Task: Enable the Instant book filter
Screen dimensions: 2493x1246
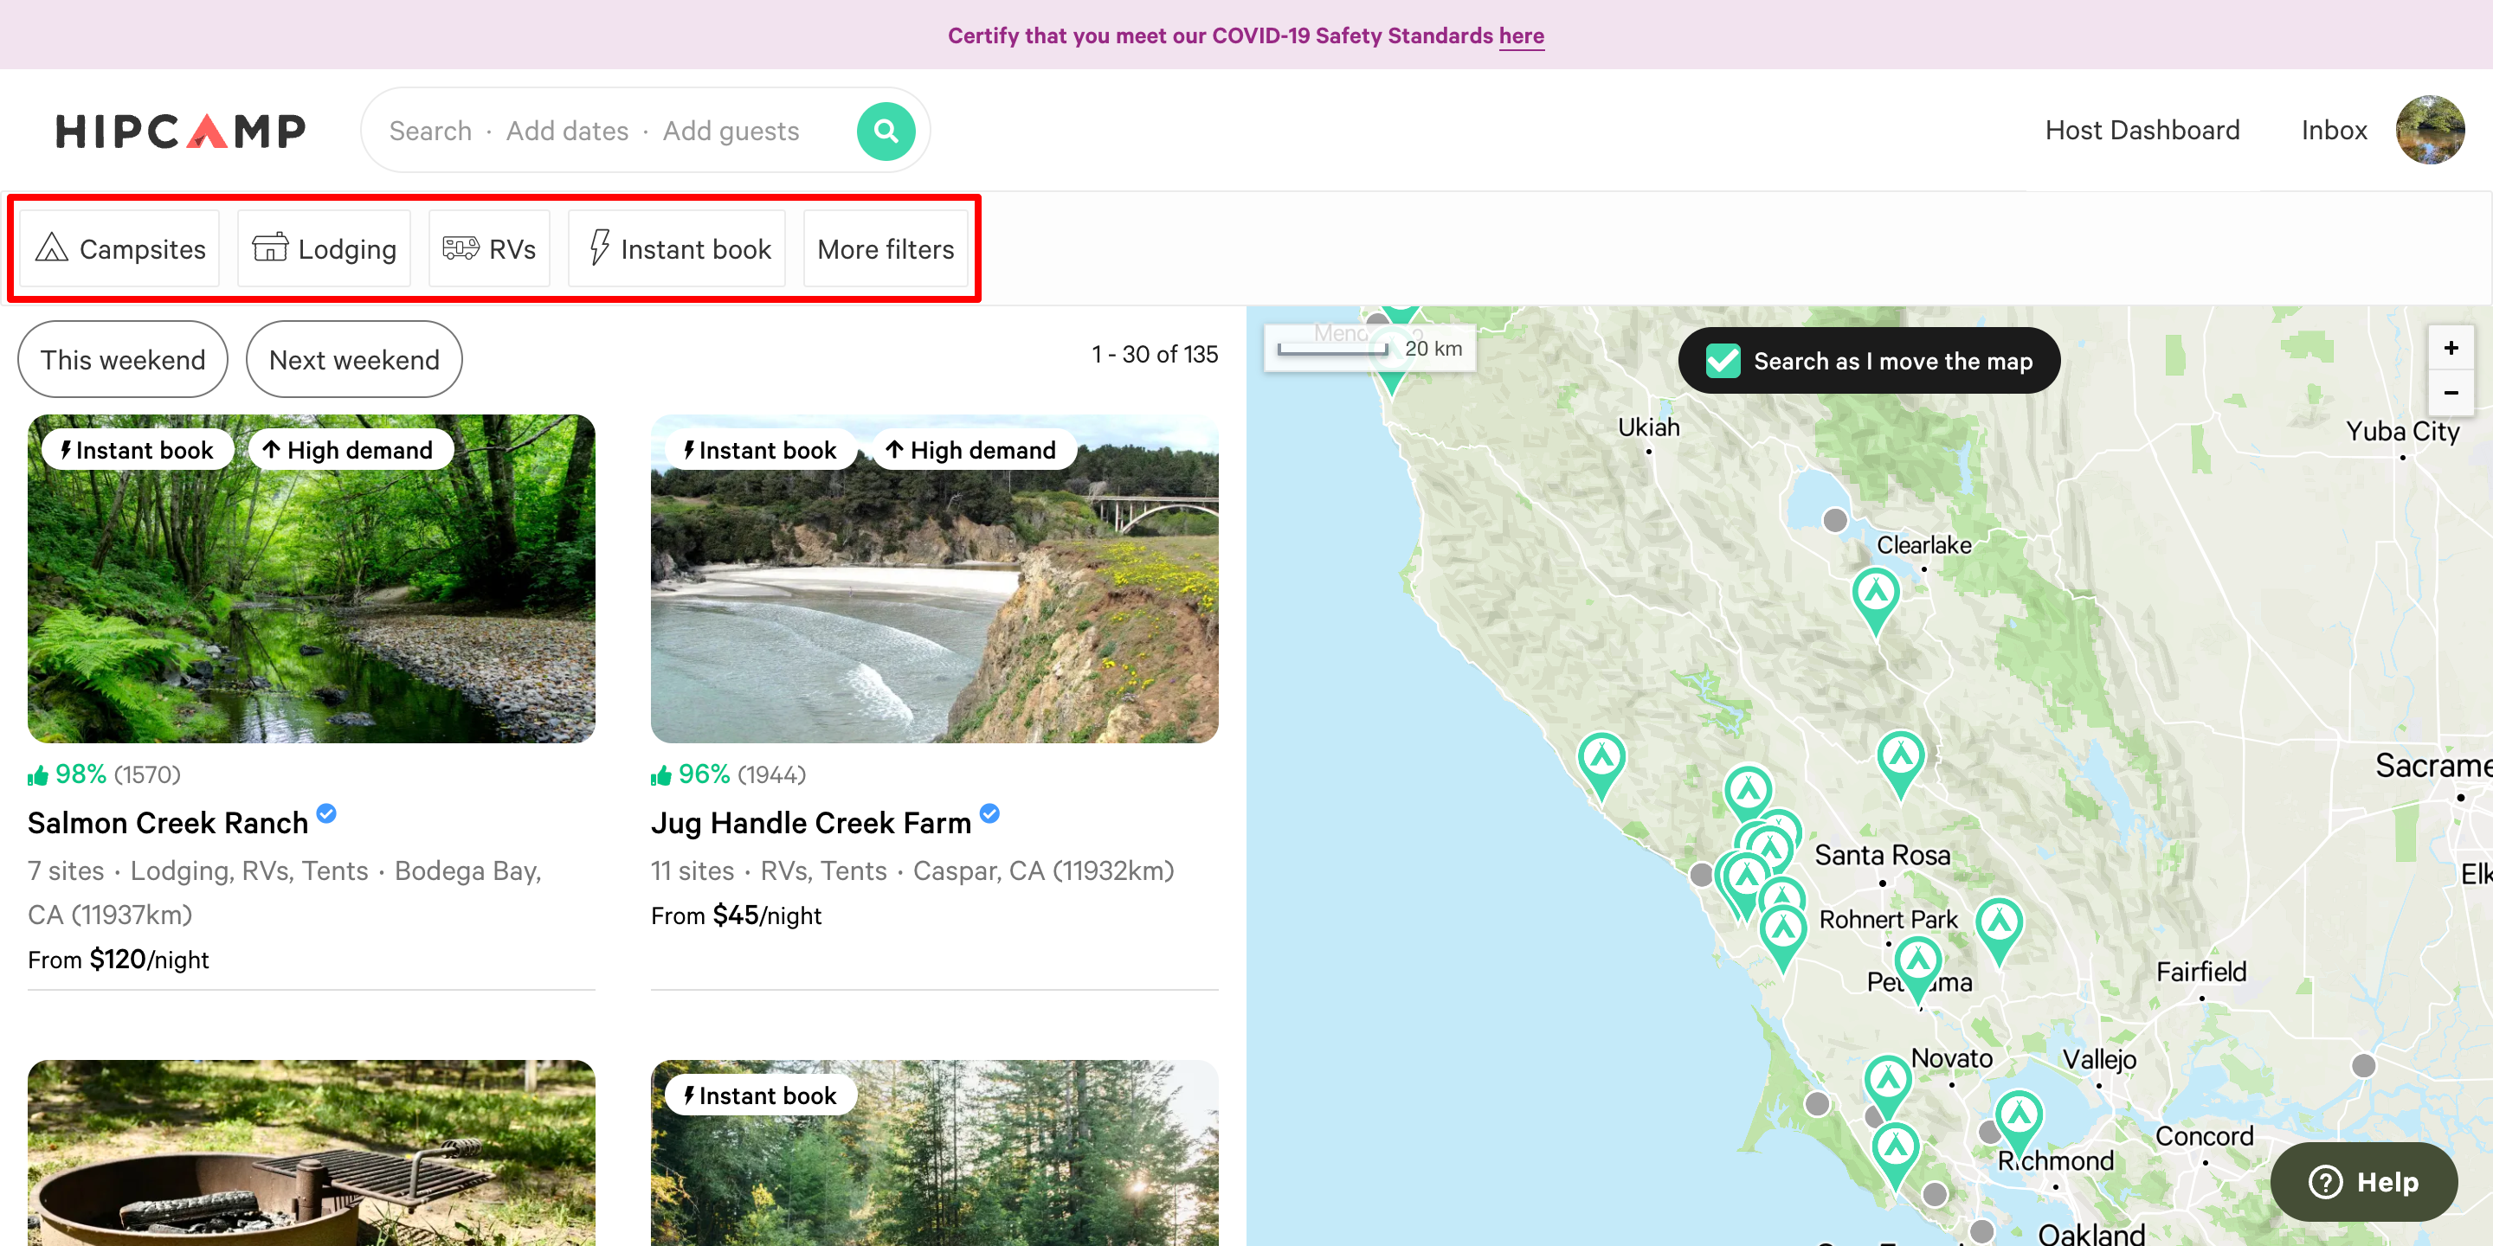Action: tap(676, 248)
